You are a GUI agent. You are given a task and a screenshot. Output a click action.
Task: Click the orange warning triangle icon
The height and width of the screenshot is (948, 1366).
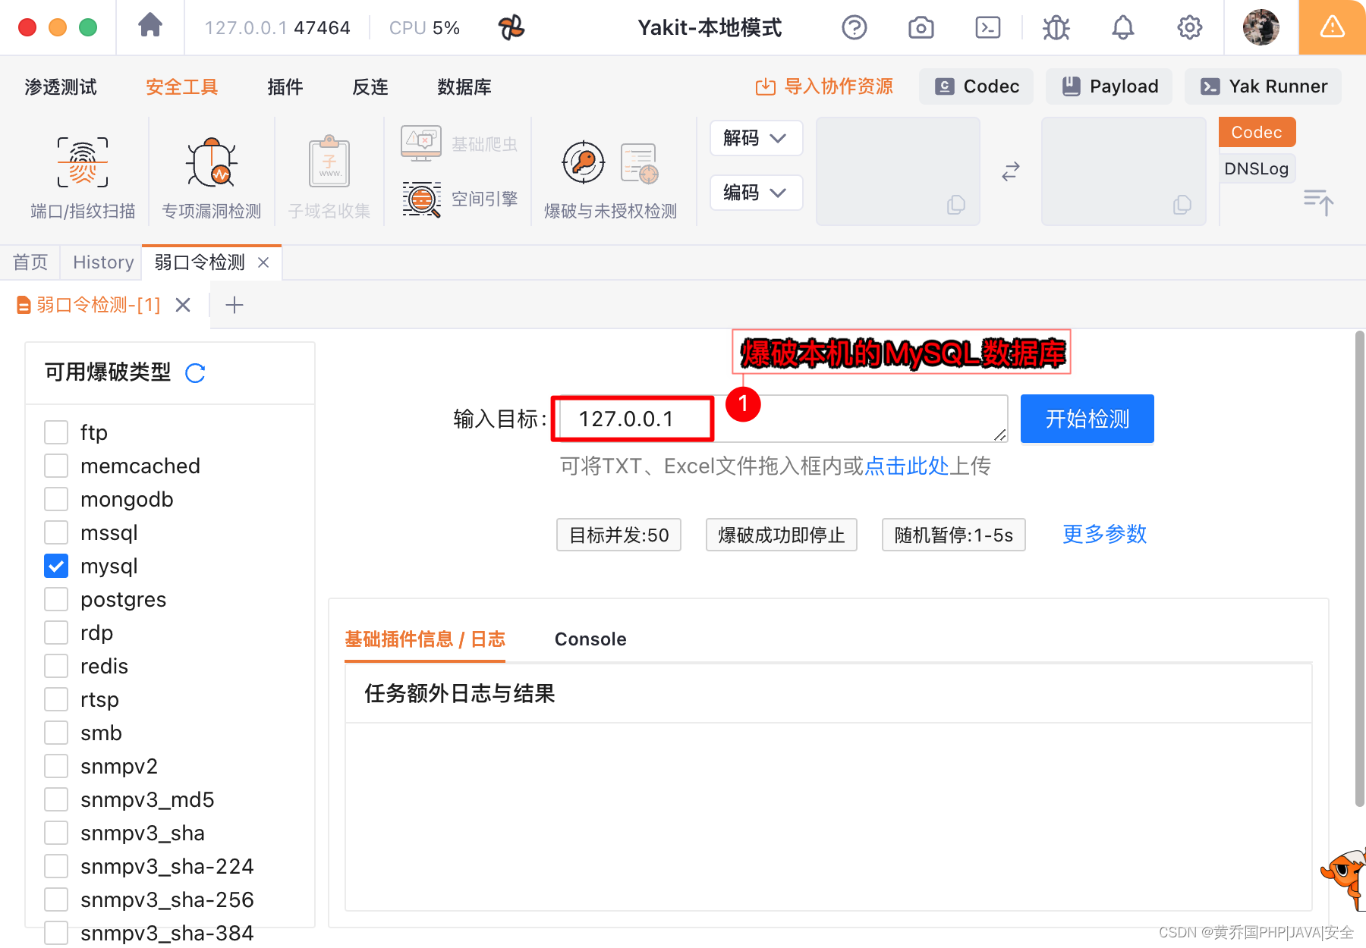(1332, 27)
